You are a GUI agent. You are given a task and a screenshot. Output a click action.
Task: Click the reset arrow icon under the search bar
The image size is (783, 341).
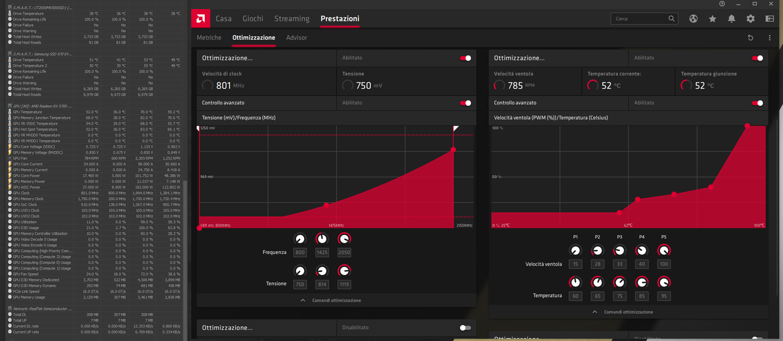point(751,38)
